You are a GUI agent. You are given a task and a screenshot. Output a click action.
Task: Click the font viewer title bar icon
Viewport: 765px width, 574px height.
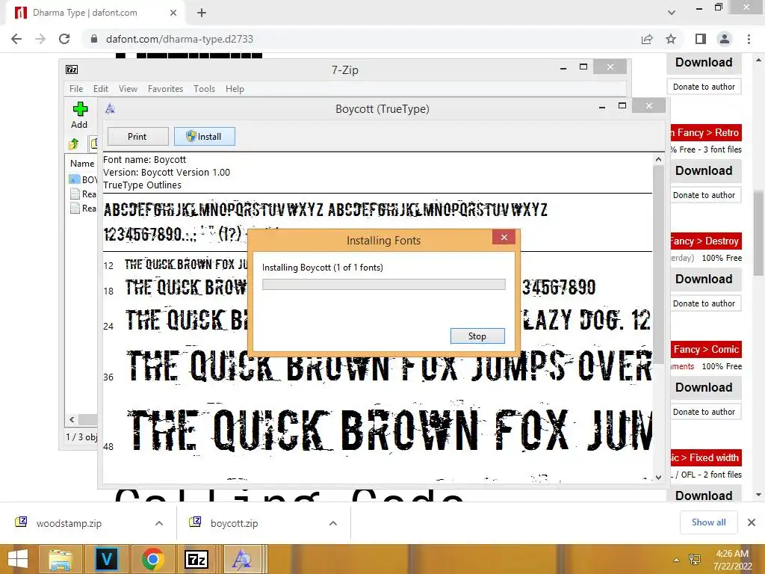[x=111, y=109]
